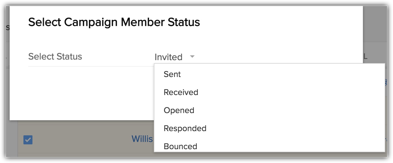Viewport: 393px width, 163px height.
Task: Pick the Opened status entry
Action: 179,110
